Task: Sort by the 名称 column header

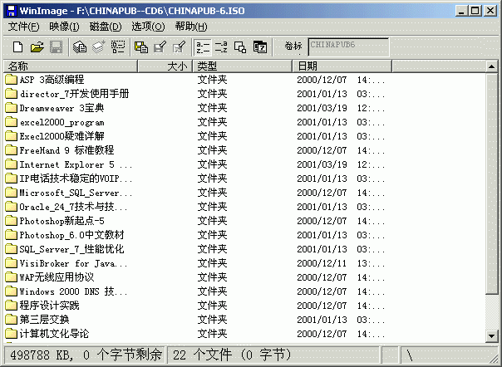Action: [x=71, y=66]
